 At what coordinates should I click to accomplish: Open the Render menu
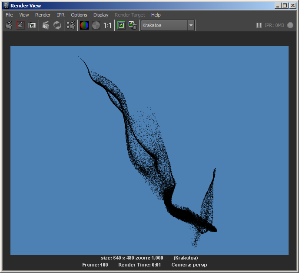coord(43,15)
